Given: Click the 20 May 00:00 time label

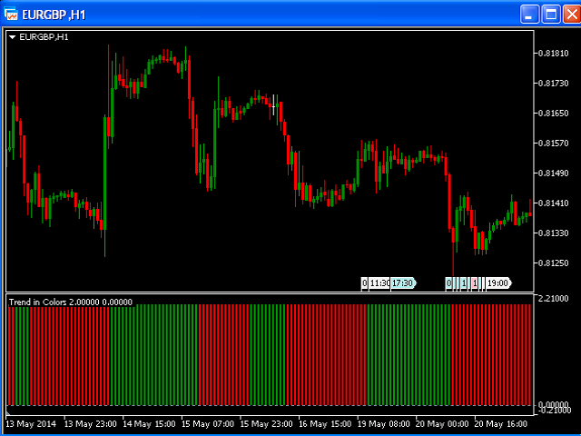Looking at the screenshot, I should [442, 424].
